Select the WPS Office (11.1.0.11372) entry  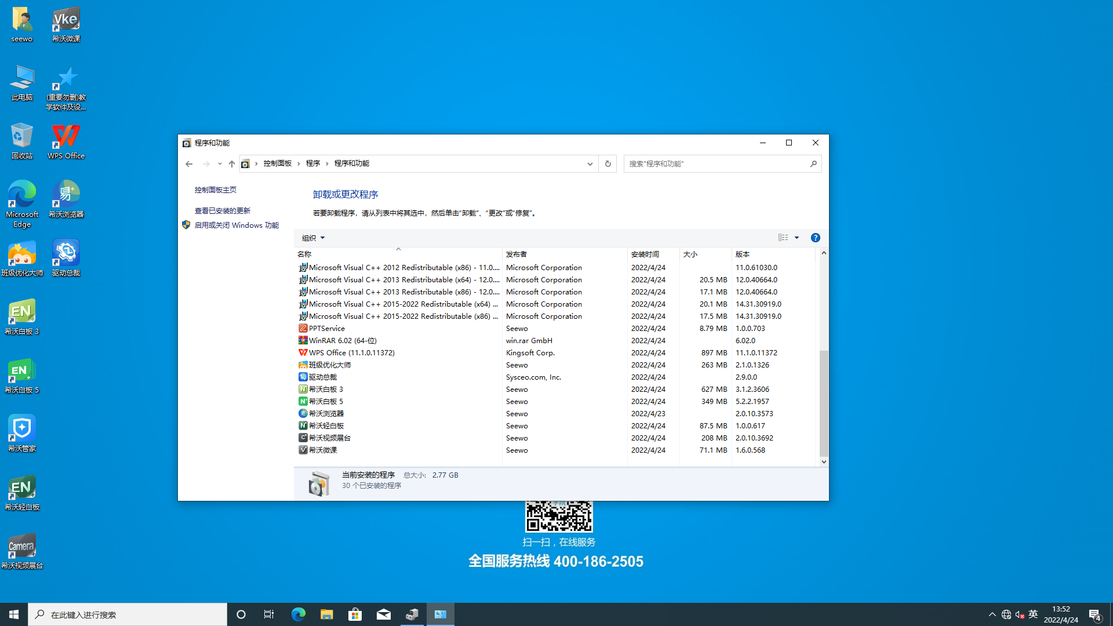[556, 353]
